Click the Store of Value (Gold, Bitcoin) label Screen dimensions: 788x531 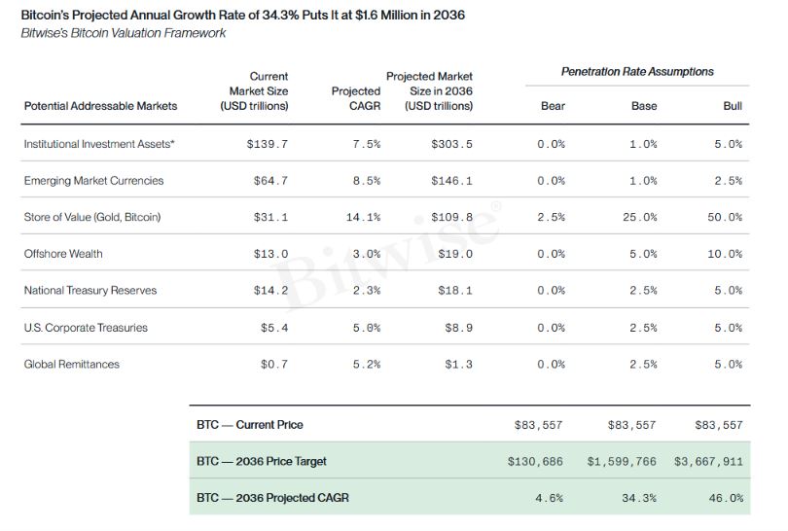[x=92, y=217]
